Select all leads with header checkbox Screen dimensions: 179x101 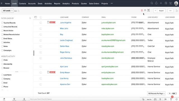41,17
